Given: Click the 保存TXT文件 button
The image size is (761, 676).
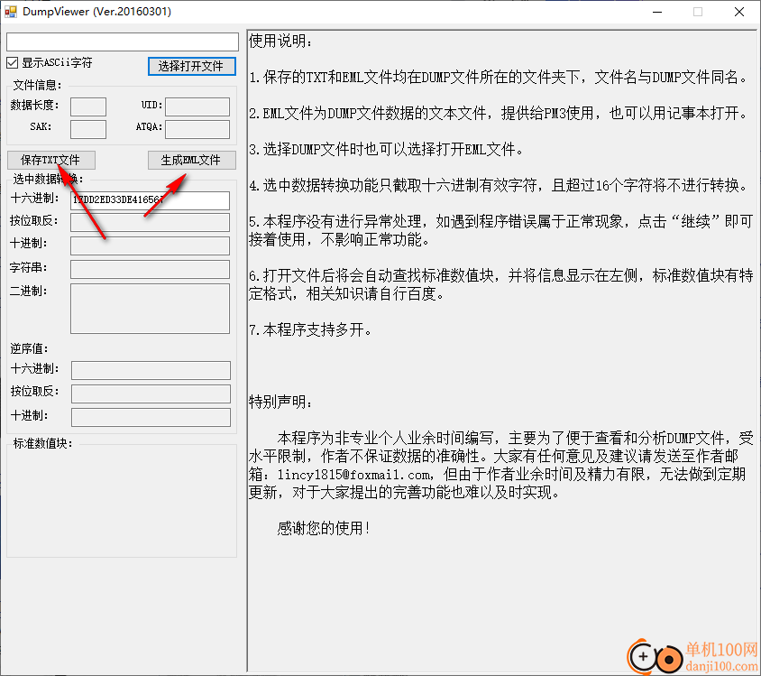Looking at the screenshot, I should pyautogui.click(x=51, y=160).
